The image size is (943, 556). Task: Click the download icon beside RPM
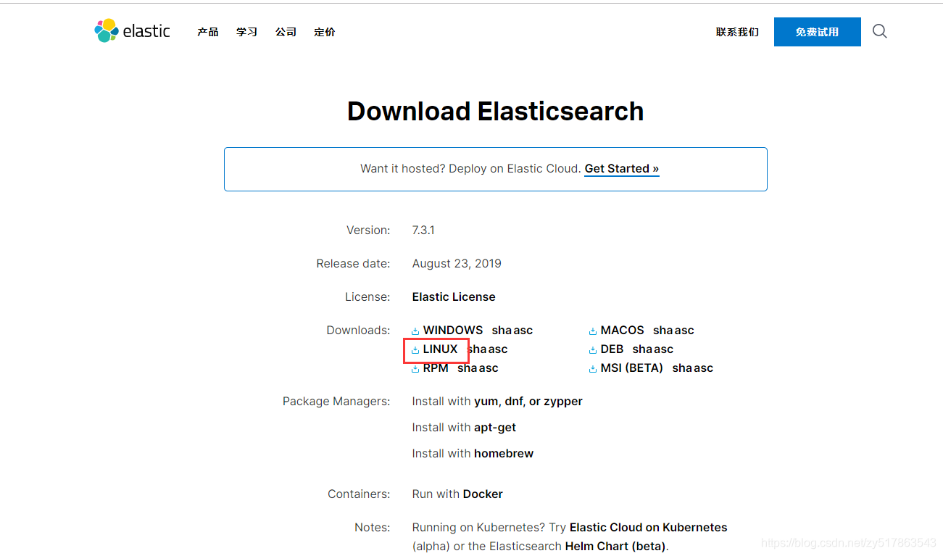pos(415,369)
